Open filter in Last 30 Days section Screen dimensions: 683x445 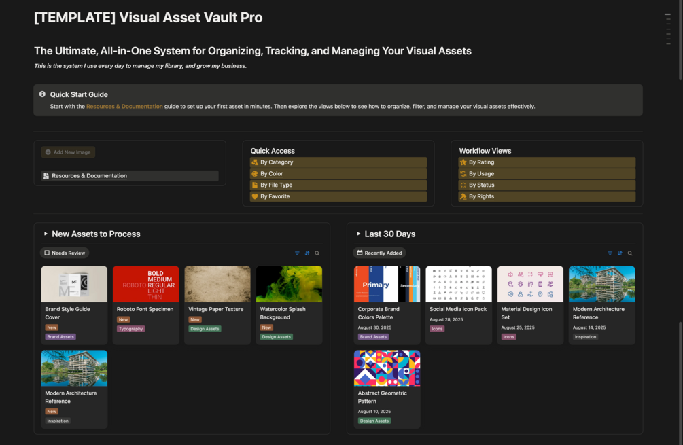coord(610,253)
